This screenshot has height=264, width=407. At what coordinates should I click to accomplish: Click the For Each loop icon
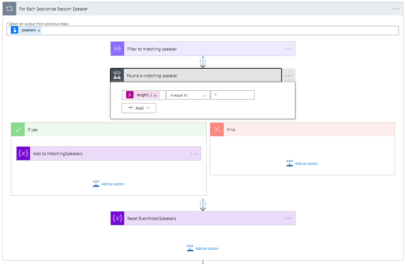click(x=9, y=9)
